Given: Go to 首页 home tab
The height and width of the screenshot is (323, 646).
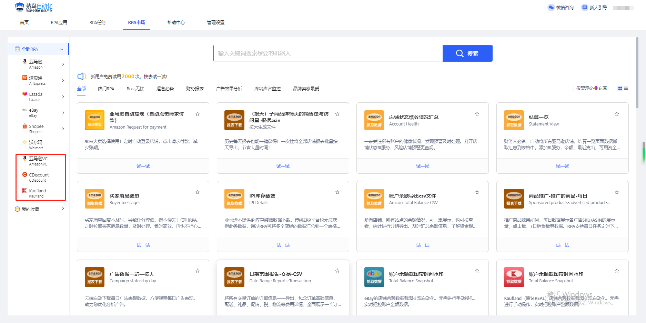Looking at the screenshot, I should [24, 22].
